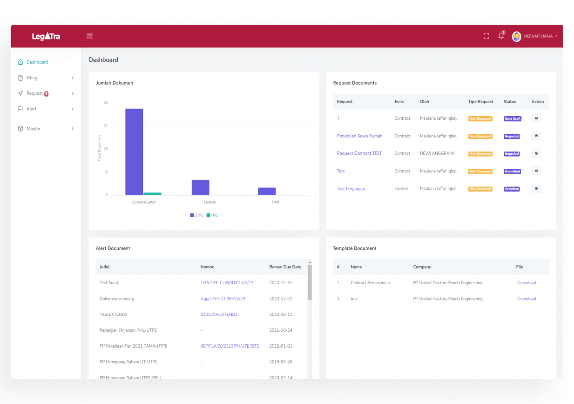
Task: Open the NOVIAR HANA user dropdown
Action: pyautogui.click(x=540, y=36)
